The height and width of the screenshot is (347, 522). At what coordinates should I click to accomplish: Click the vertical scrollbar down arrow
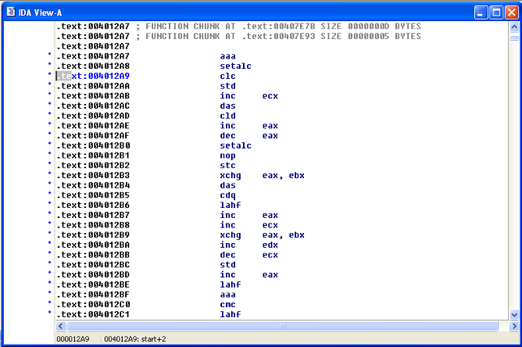tap(513, 313)
